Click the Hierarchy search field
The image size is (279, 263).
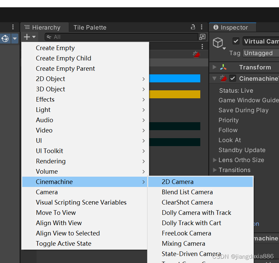coord(121,37)
